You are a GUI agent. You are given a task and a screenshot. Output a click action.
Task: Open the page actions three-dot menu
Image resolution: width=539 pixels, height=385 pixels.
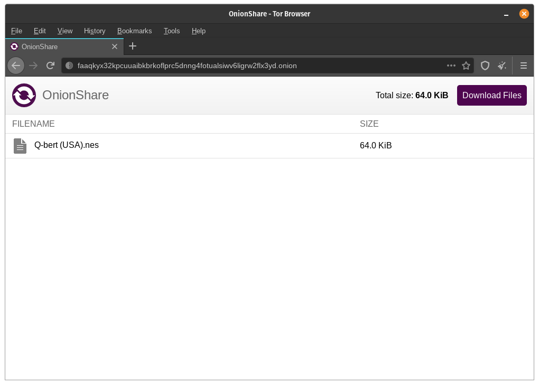(x=451, y=65)
